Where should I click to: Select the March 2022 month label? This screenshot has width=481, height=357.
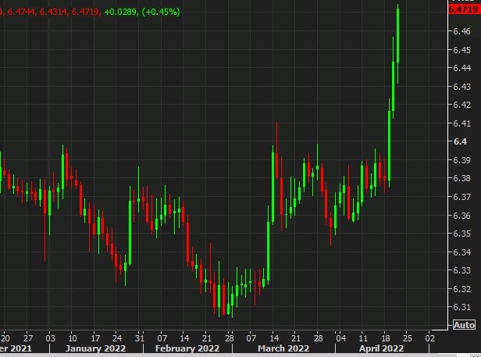283,348
